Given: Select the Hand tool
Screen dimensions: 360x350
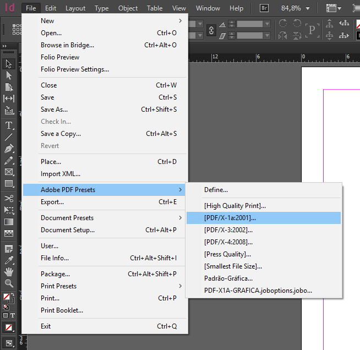Looking at the screenshot, I should pyautogui.click(x=9, y=272).
